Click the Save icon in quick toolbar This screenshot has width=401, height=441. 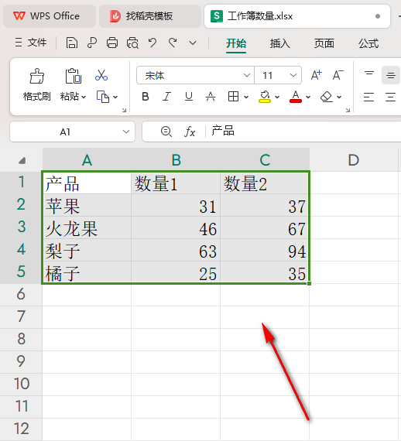pyautogui.click(x=72, y=43)
